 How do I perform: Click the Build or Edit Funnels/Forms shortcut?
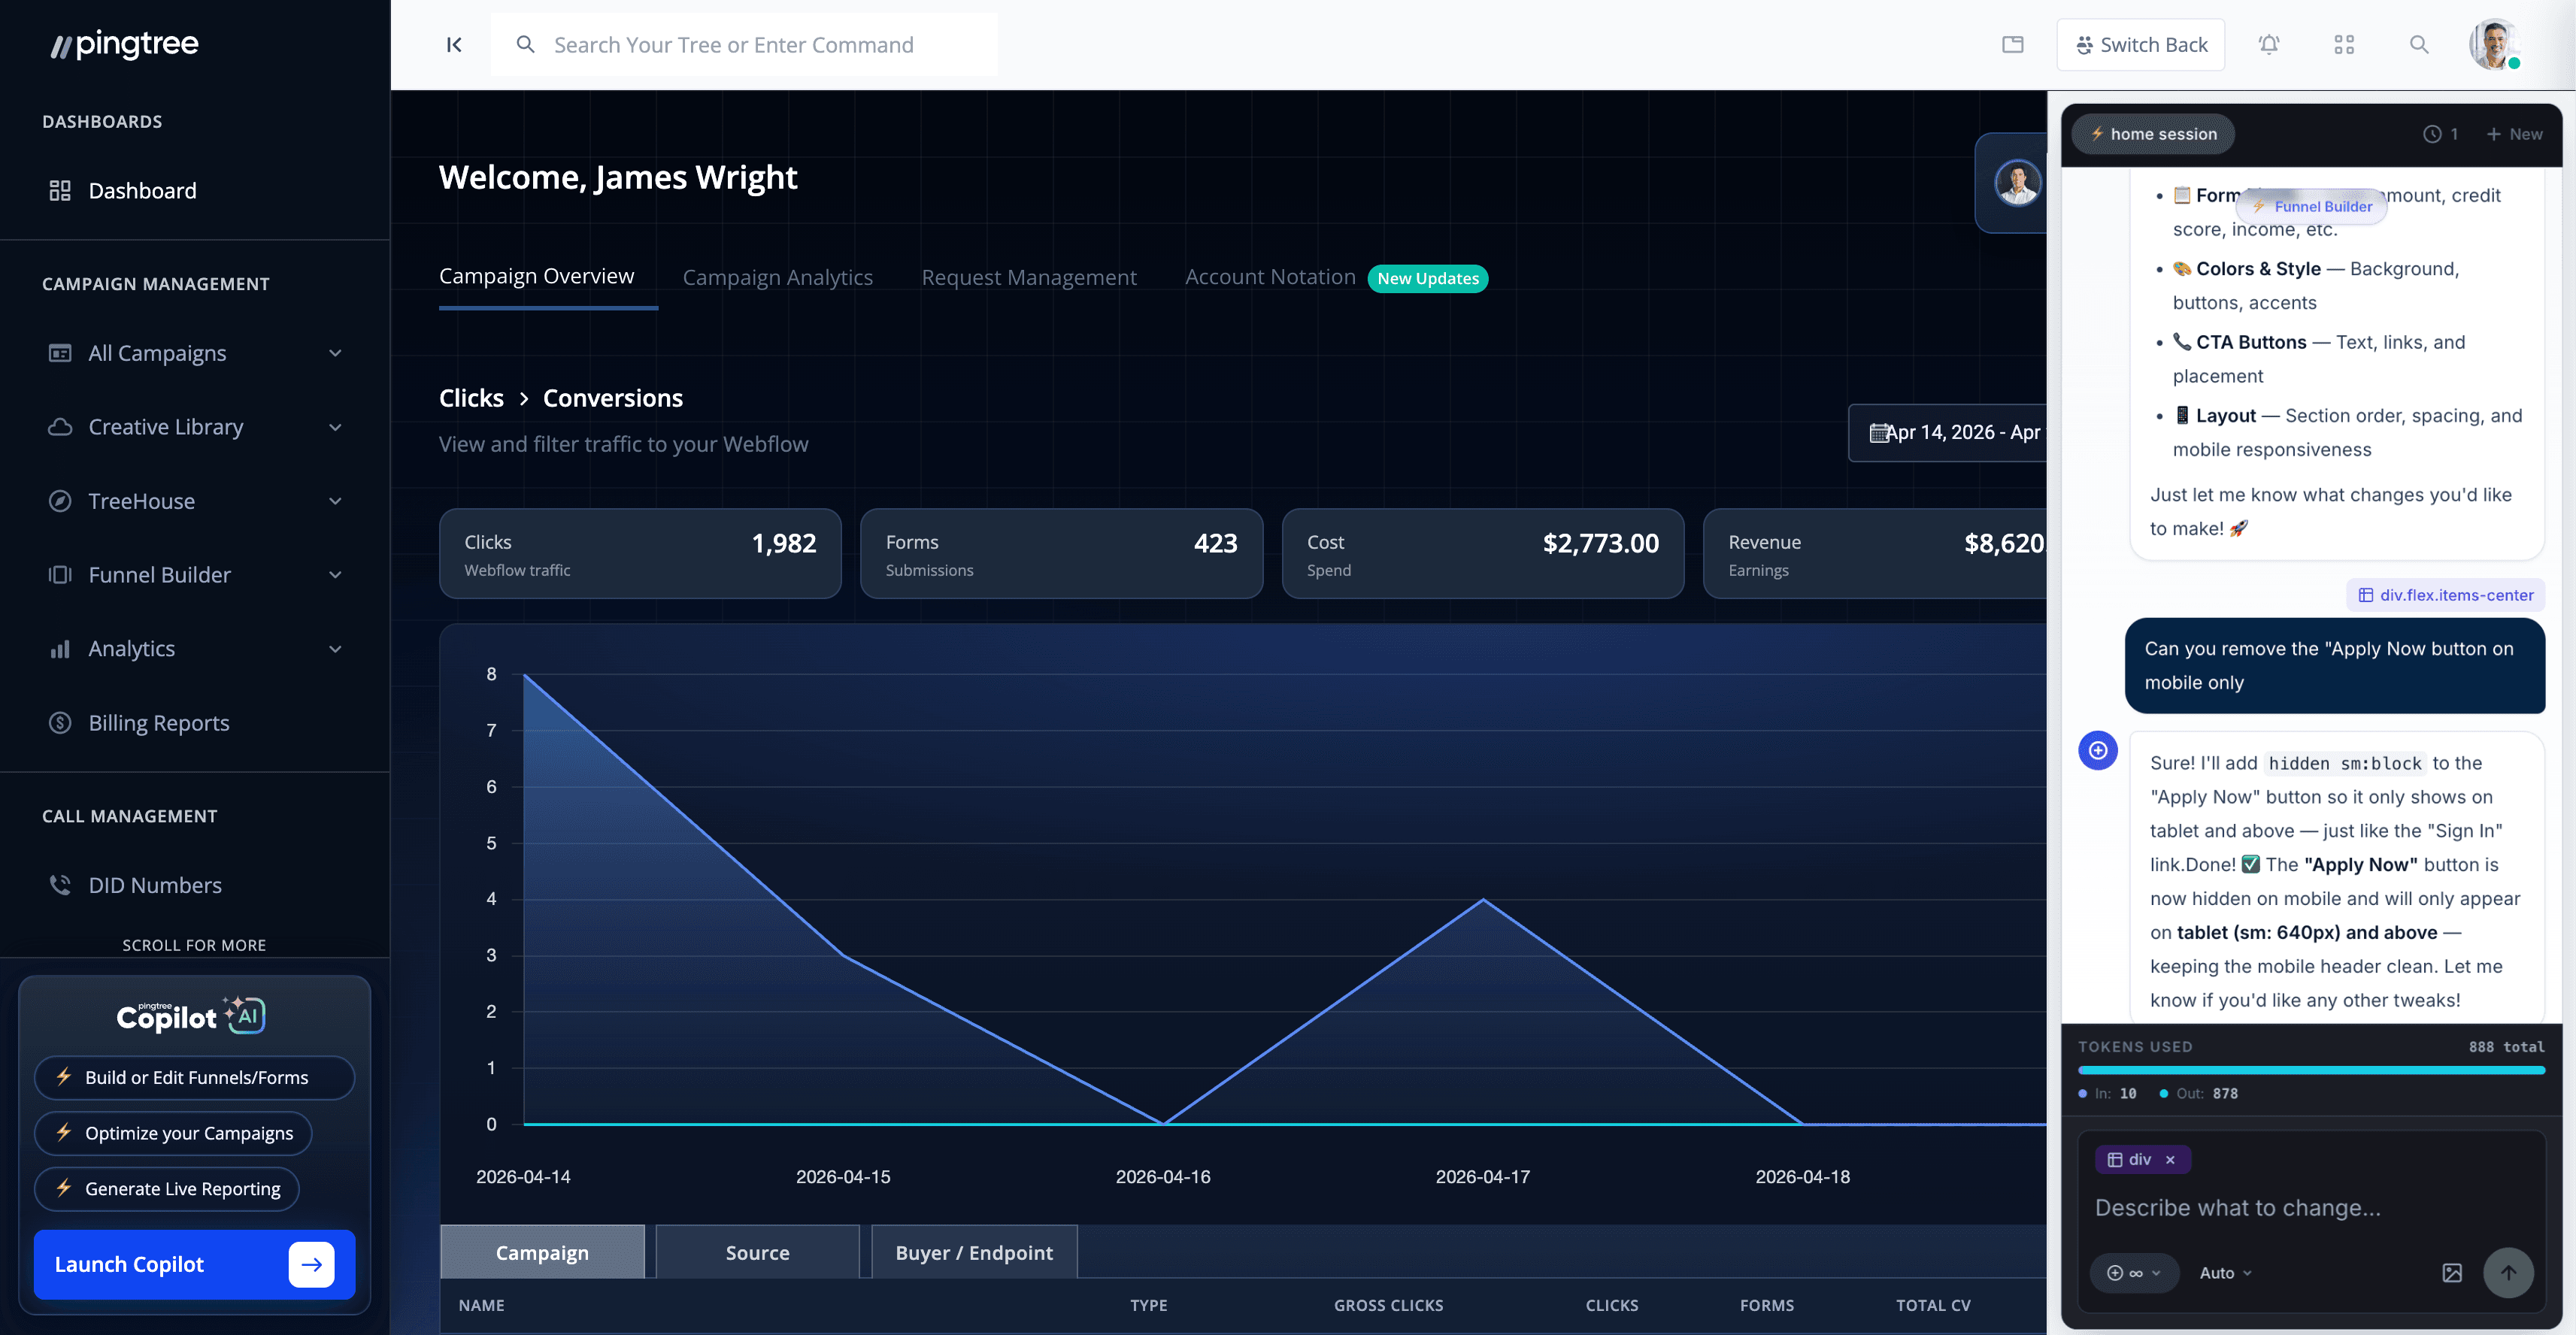point(195,1078)
